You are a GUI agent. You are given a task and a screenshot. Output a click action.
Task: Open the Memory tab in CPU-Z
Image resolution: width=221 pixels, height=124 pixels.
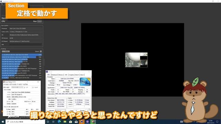click(x=61, y=75)
